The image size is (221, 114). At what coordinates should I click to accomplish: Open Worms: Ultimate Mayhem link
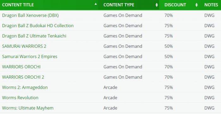tap(28, 108)
